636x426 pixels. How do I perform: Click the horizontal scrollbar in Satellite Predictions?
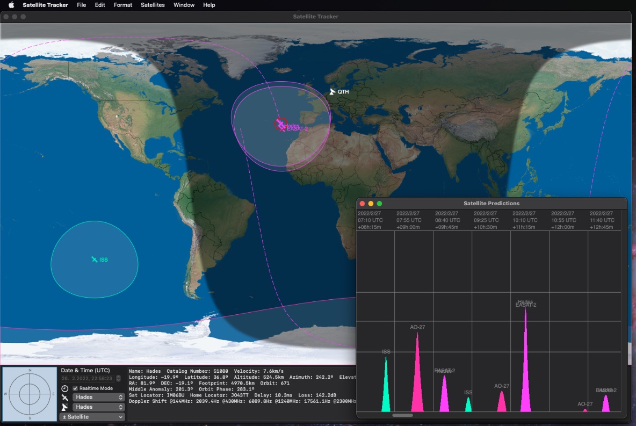402,415
